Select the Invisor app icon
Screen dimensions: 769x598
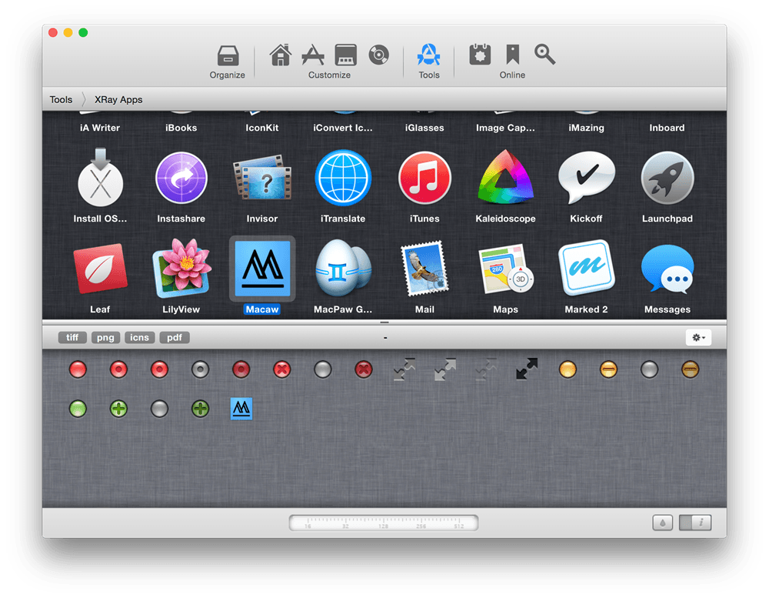pos(262,178)
